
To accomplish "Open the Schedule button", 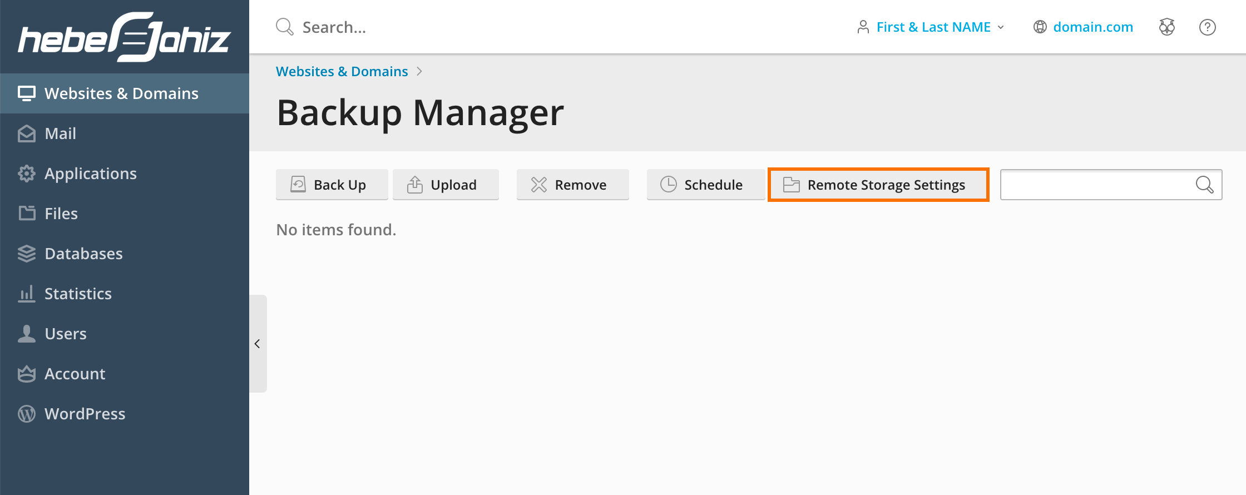I will pyautogui.click(x=705, y=185).
